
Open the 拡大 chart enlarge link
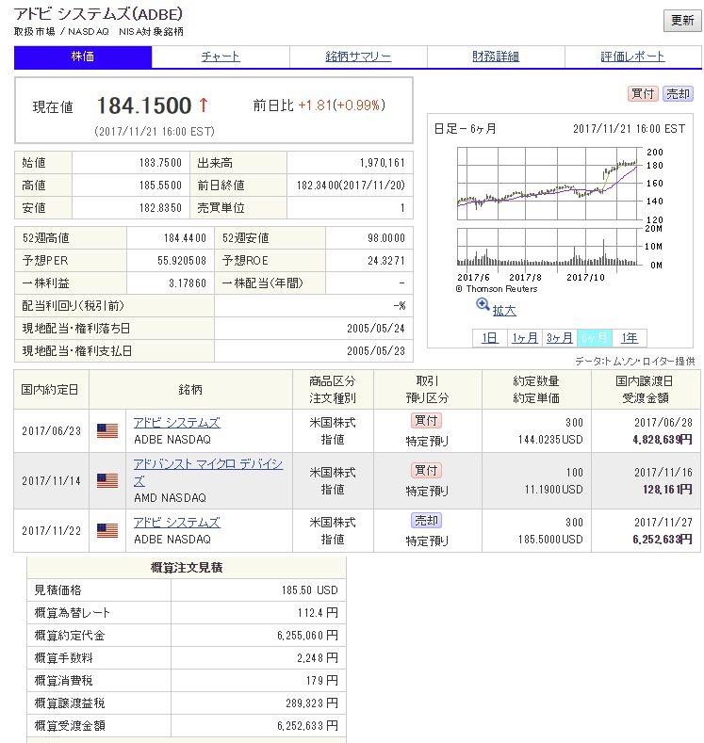tap(504, 311)
